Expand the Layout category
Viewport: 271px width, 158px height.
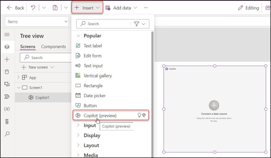(78, 145)
